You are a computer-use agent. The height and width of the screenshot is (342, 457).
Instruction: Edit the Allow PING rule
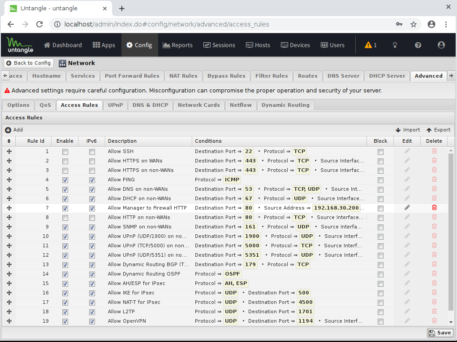pyautogui.click(x=407, y=180)
